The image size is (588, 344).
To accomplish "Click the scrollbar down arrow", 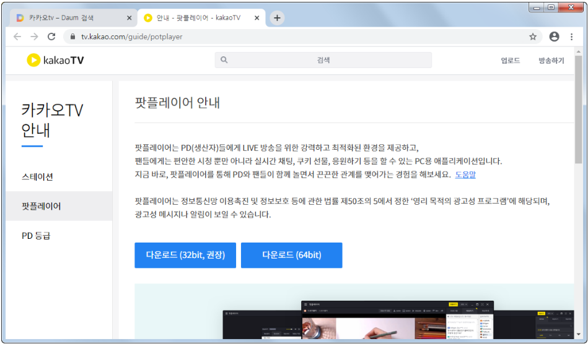I will point(579,334).
